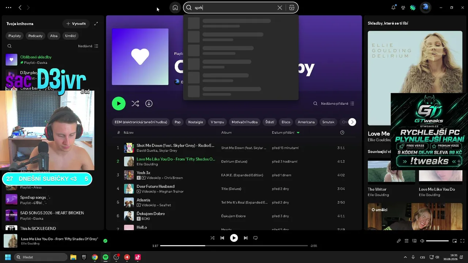Sort by Datum přidání column
The width and height of the screenshot is (468, 263).
click(x=283, y=133)
